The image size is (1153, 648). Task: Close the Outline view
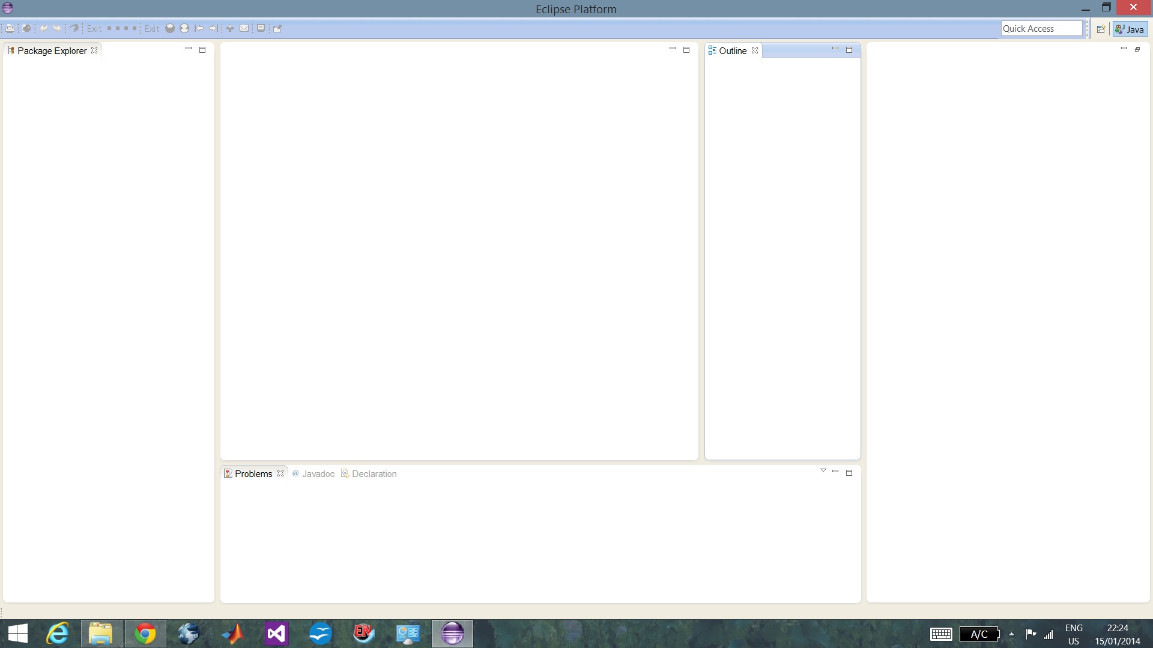coord(755,50)
